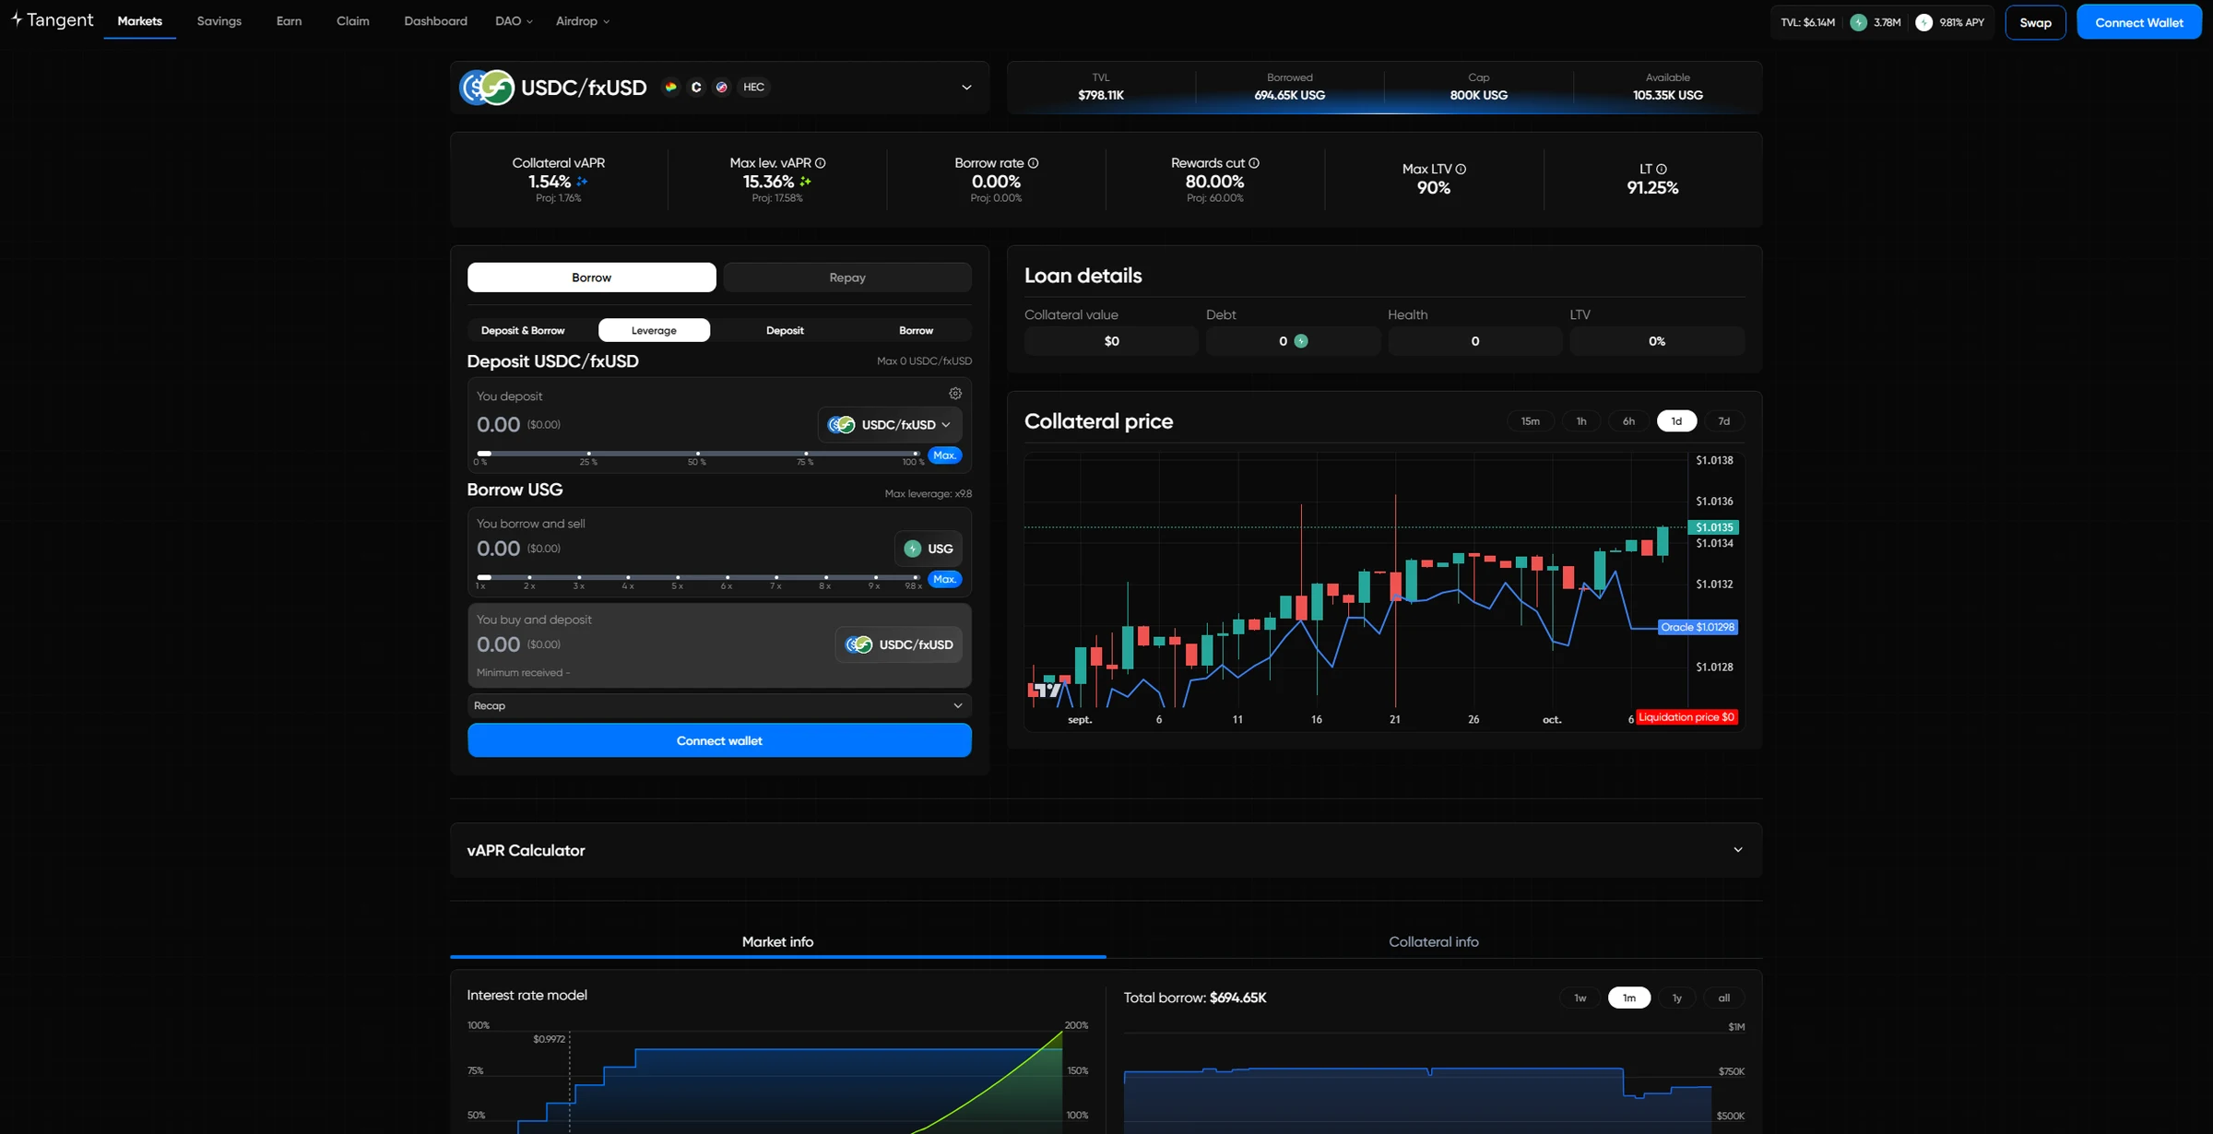Screen dimensions: 2213x1134
Task: Click the 'C' badge beside USDC/fxUSD
Action: [696, 87]
